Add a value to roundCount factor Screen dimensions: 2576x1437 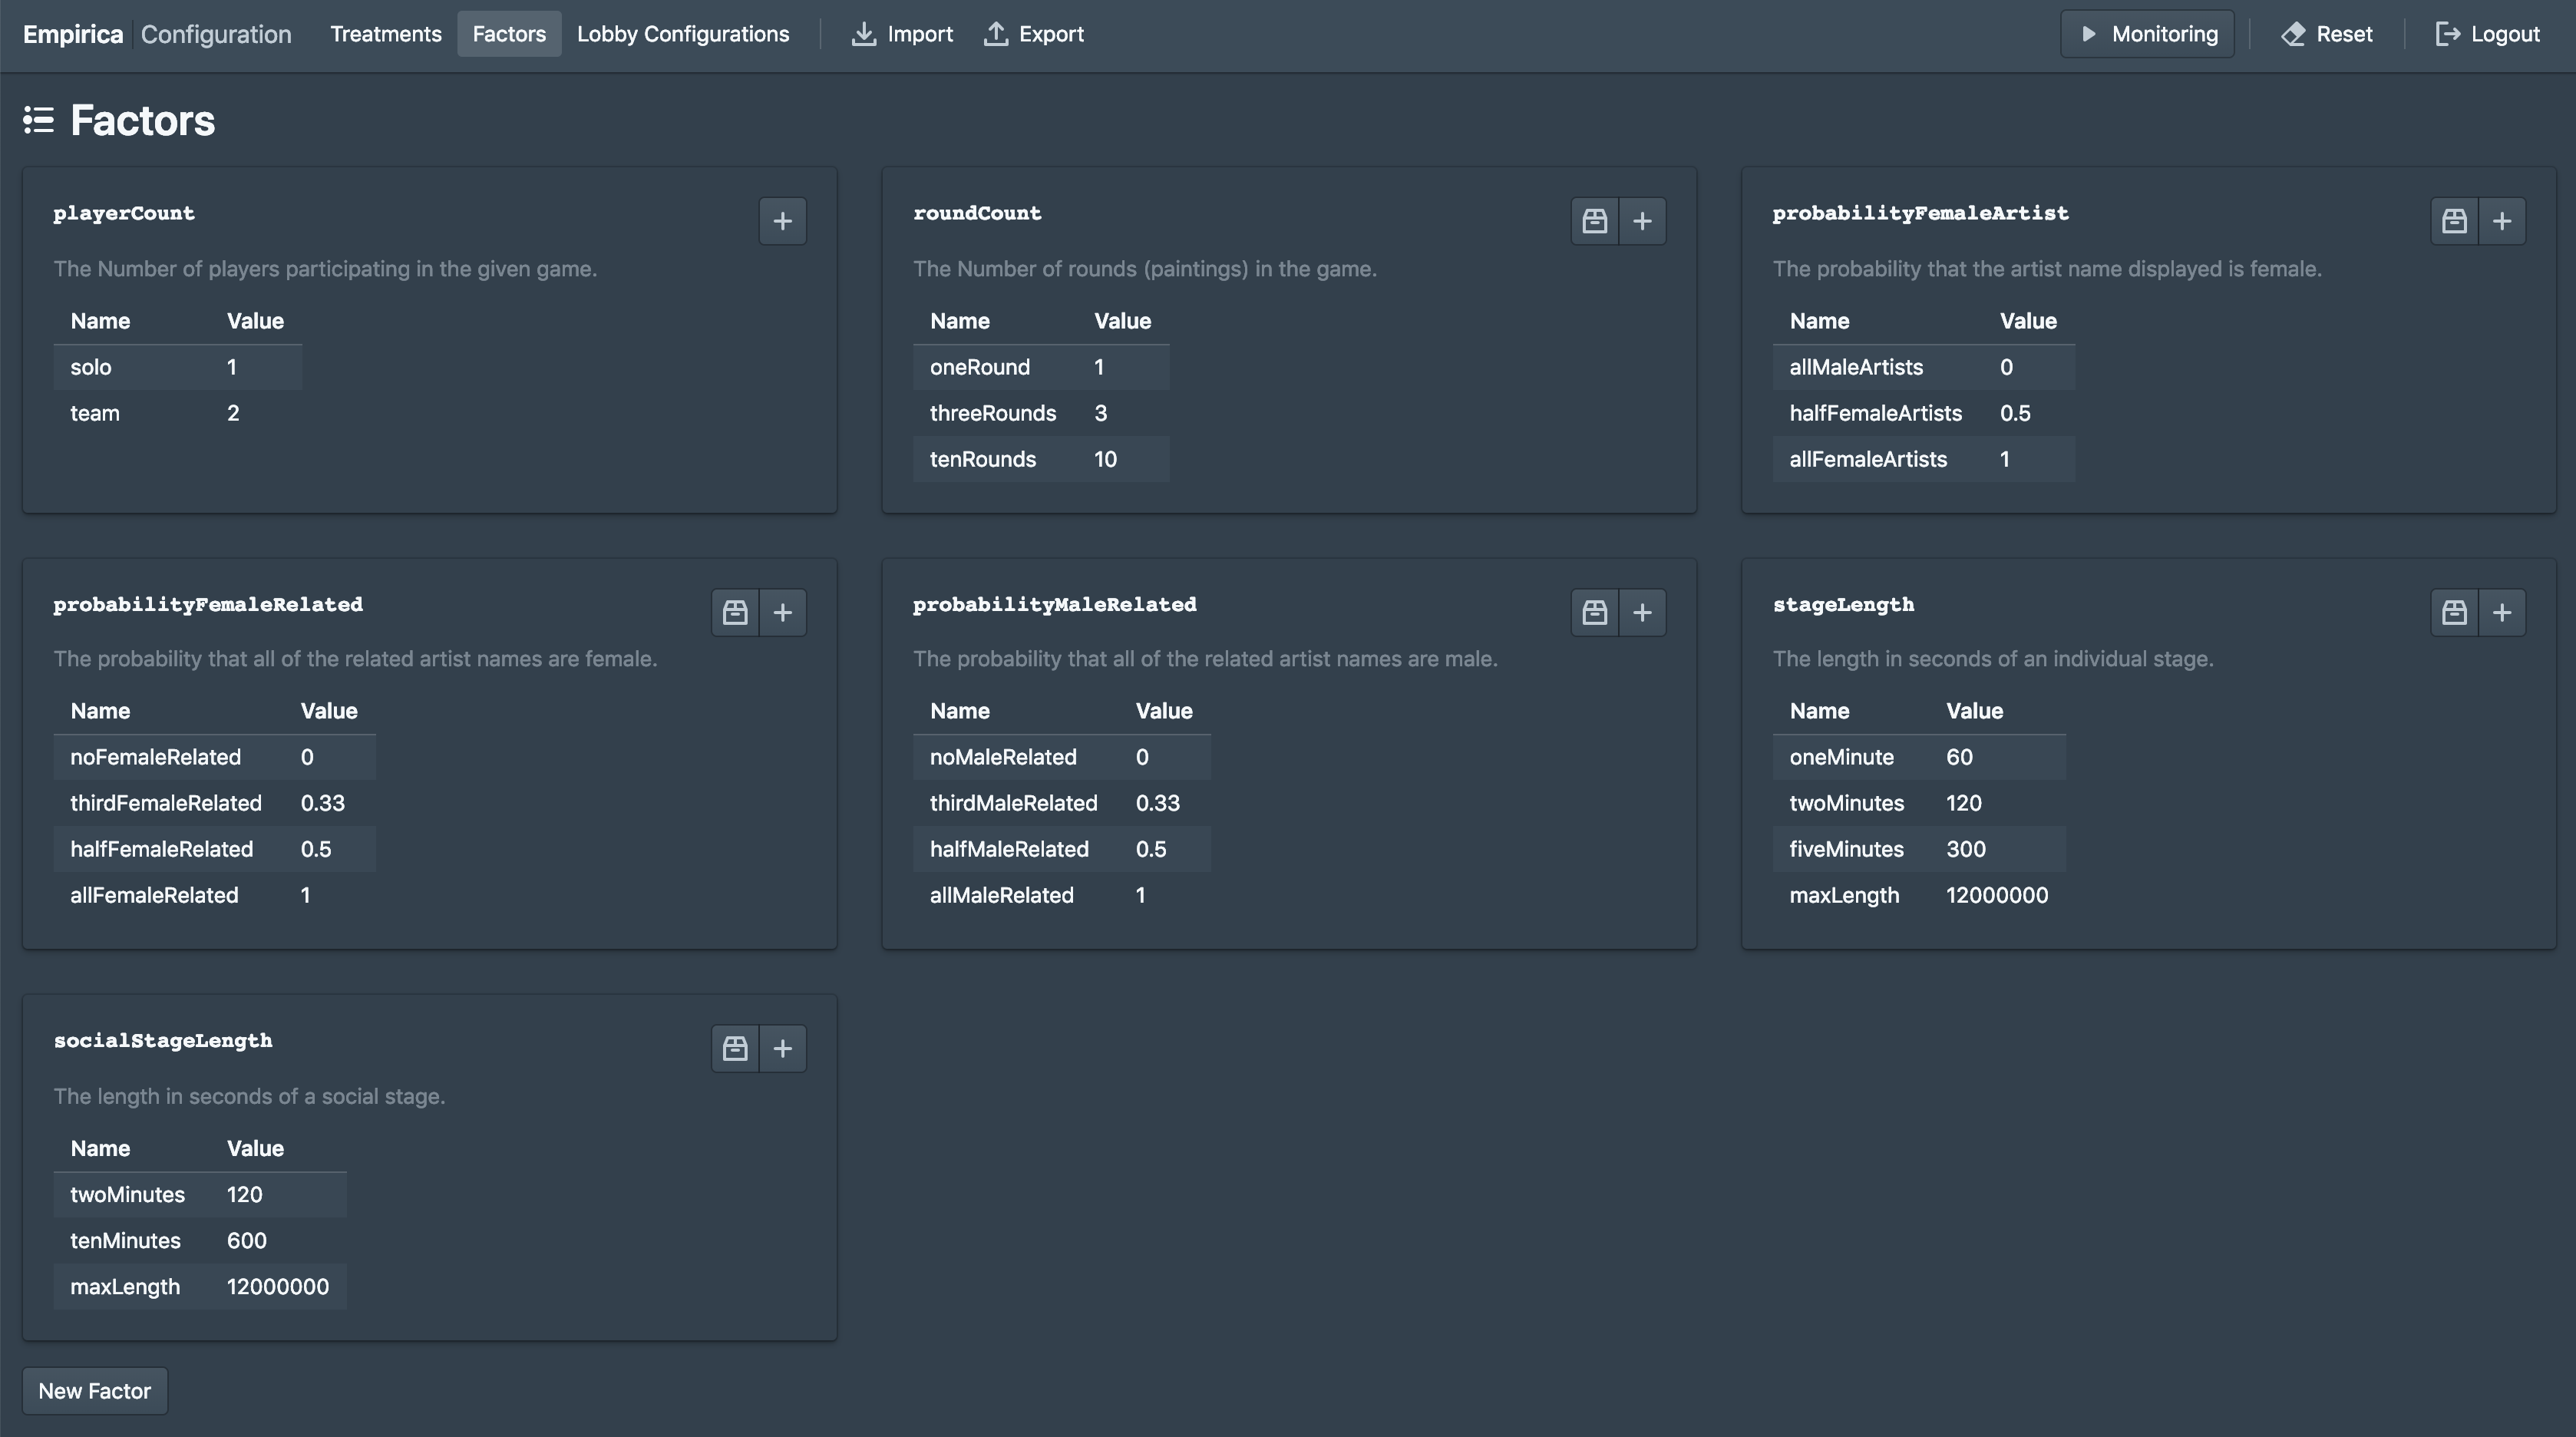coord(1642,221)
